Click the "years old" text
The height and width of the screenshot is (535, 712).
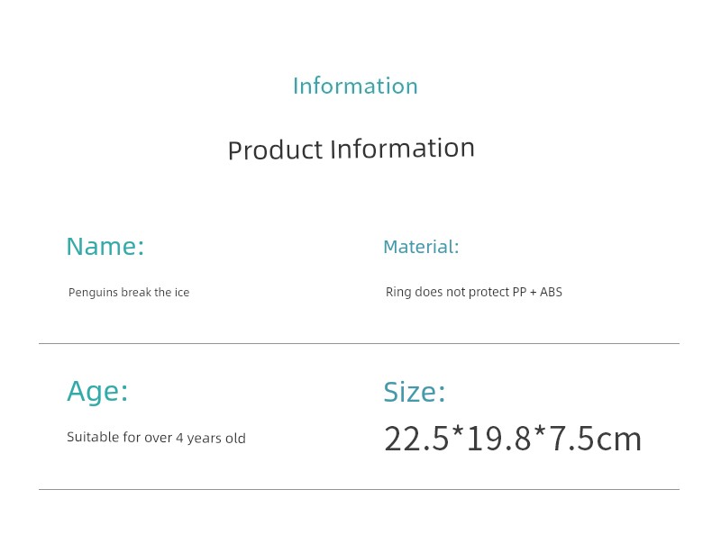216,439
